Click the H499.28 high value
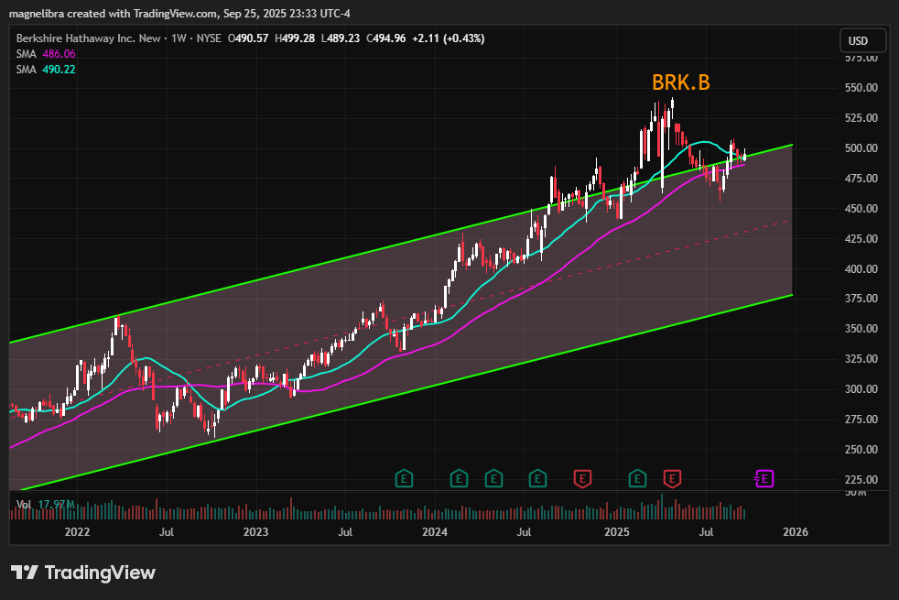 tap(295, 38)
